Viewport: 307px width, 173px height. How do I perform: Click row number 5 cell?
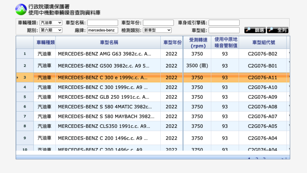[x=25, y=97]
